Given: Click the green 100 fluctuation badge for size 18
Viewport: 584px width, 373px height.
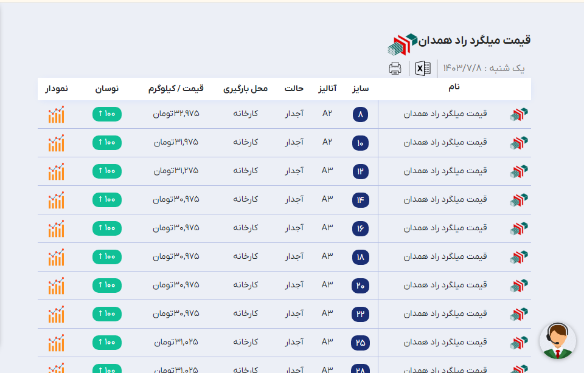Looking at the screenshot, I should tap(106, 257).
